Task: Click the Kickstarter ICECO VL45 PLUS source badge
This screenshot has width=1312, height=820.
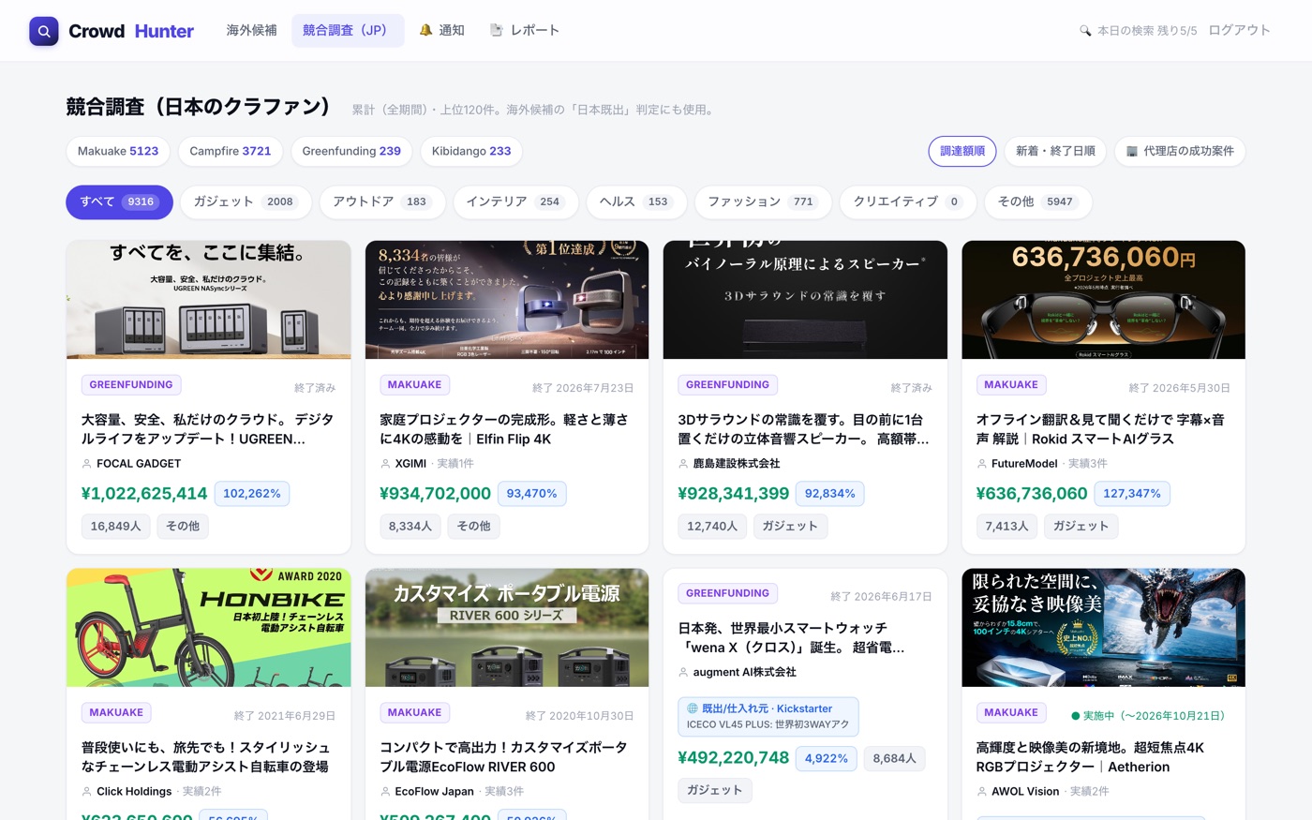Action: point(768,716)
